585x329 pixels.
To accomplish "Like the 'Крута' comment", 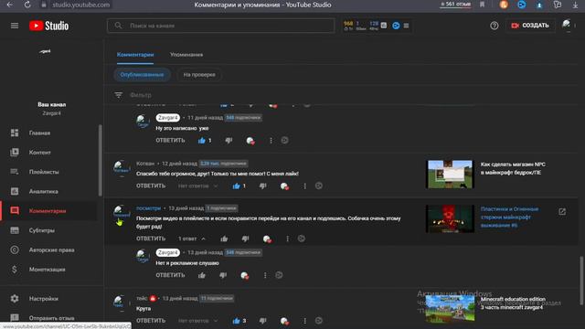I will 236,321.
